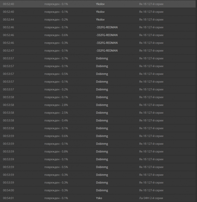
Task: Click -332FG-REDMAN in the 0.6% damage row
Action: (x=107, y=35)
